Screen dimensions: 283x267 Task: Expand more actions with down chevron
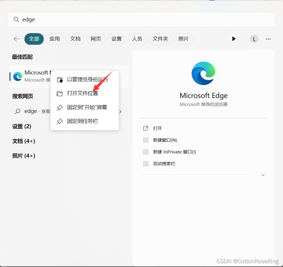pyautogui.click(x=263, y=175)
